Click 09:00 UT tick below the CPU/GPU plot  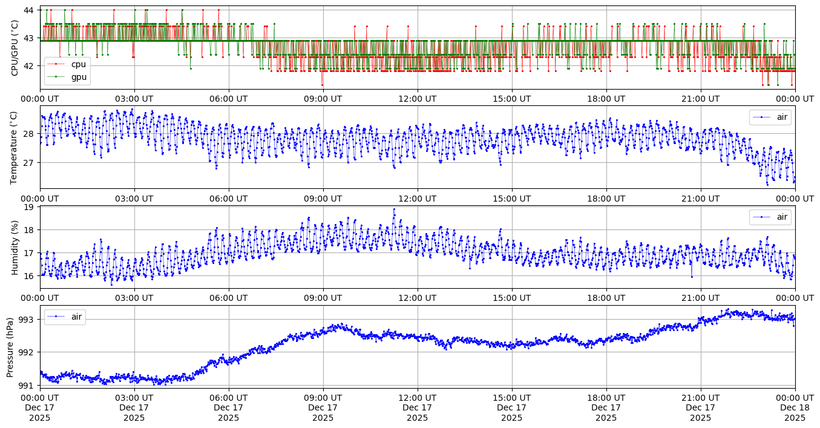[x=323, y=99]
